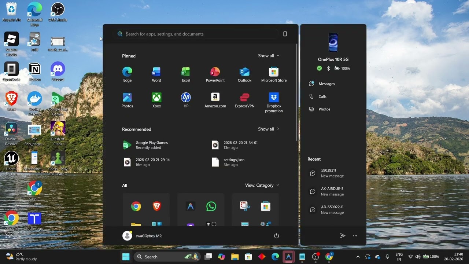This screenshot has height=264, width=469.
Task: Show hidden system tray icons
Action: [x=358, y=257]
